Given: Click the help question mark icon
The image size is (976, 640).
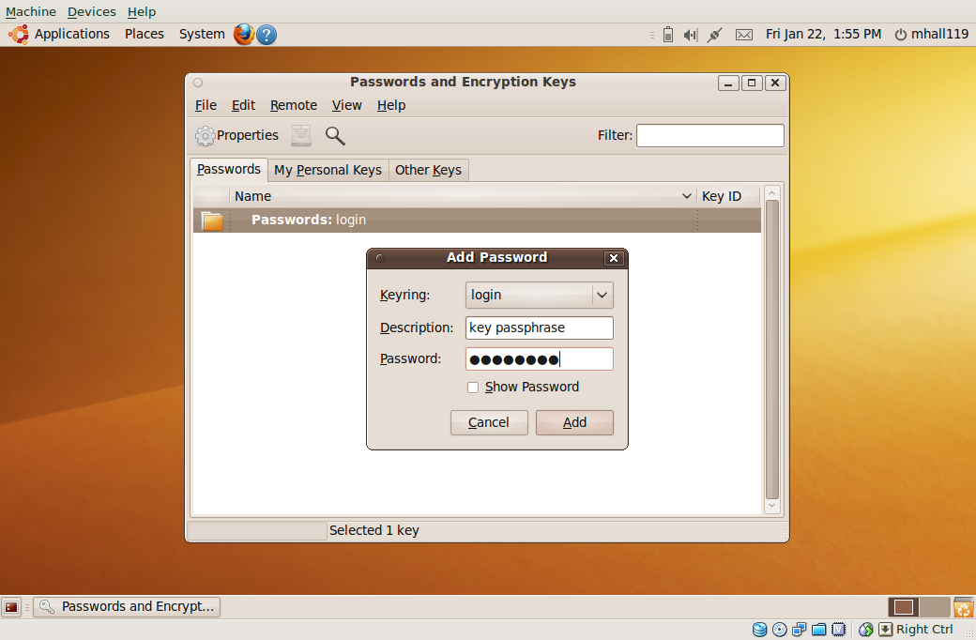Looking at the screenshot, I should (266, 34).
